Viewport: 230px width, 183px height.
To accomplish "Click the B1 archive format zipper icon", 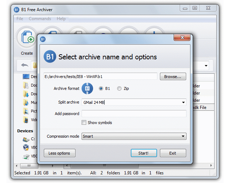I will click(87, 88).
